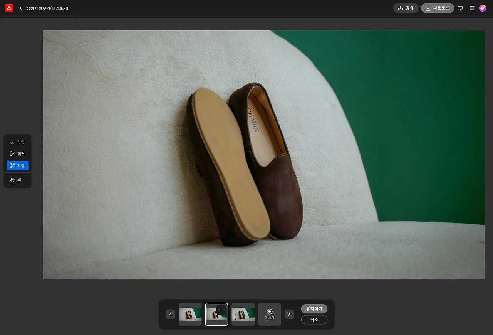Open the three-dot menu on selected thumbnail

(221, 310)
